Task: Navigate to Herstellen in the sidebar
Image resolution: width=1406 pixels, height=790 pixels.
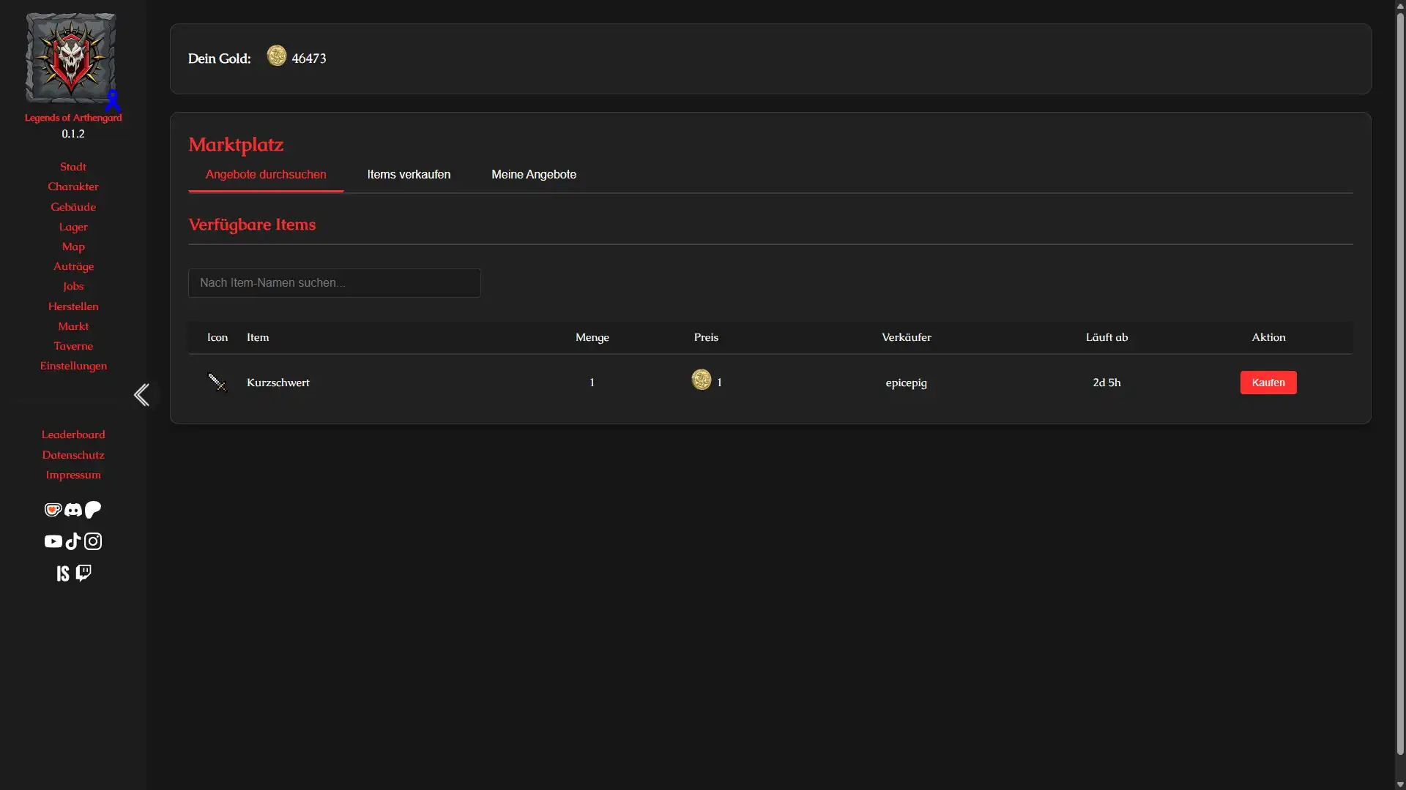Action: (x=72, y=306)
